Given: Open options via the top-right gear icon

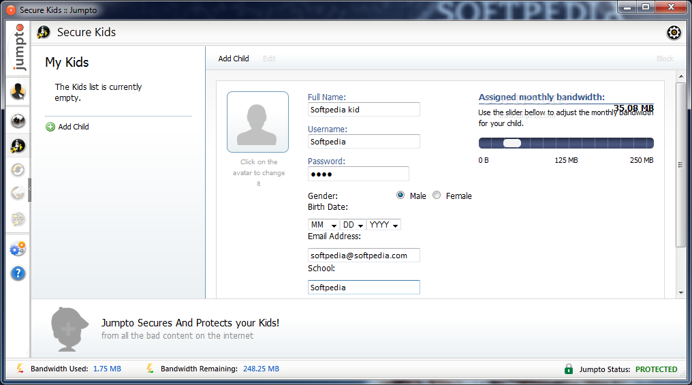Looking at the screenshot, I should coord(674,32).
